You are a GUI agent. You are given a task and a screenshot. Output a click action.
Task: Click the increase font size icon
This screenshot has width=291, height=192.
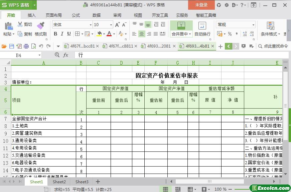pyautogui.click(x=117, y=24)
